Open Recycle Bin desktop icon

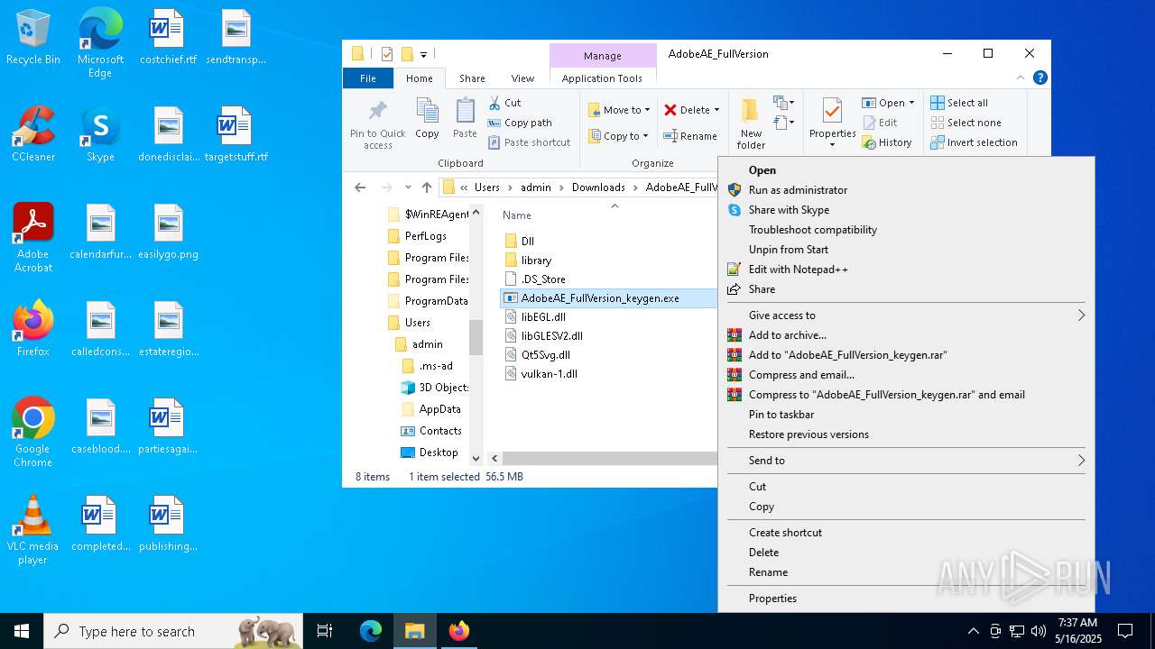click(x=33, y=38)
